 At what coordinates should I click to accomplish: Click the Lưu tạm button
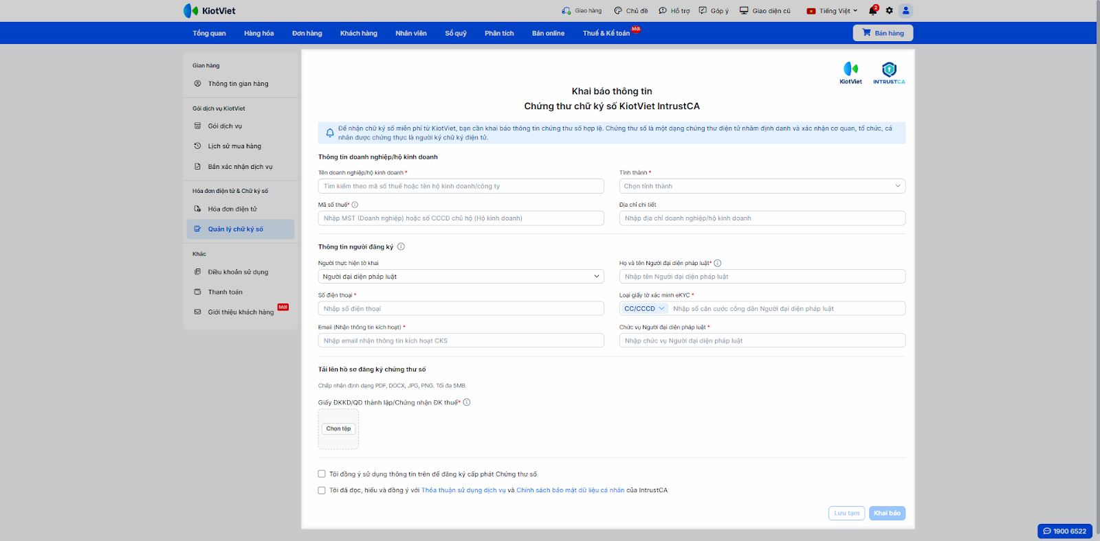pos(847,514)
